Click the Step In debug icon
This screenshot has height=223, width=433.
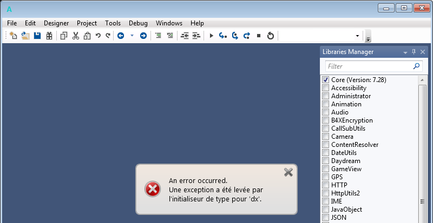pos(223,36)
